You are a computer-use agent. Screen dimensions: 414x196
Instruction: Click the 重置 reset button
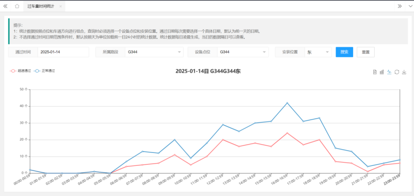366,52
